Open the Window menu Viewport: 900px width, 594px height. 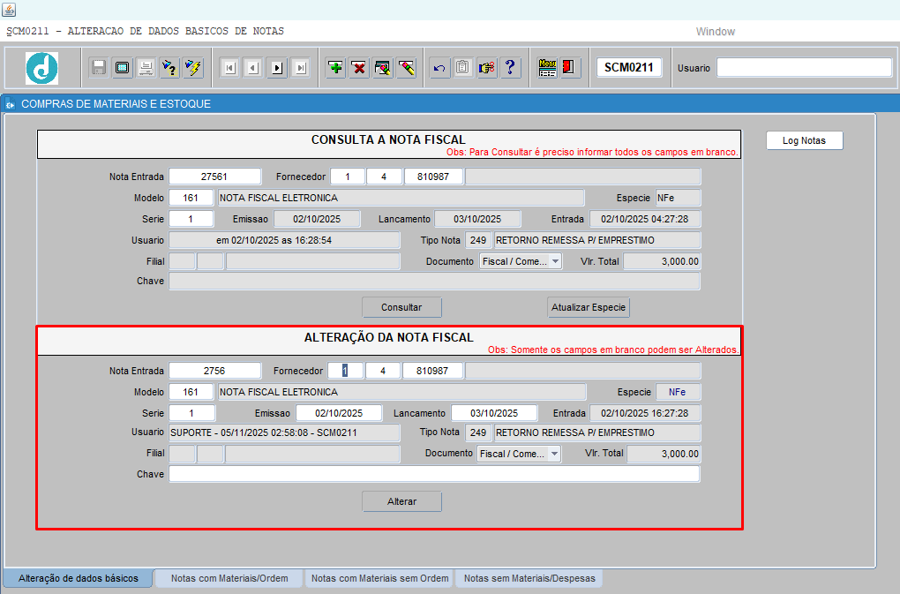(x=715, y=32)
